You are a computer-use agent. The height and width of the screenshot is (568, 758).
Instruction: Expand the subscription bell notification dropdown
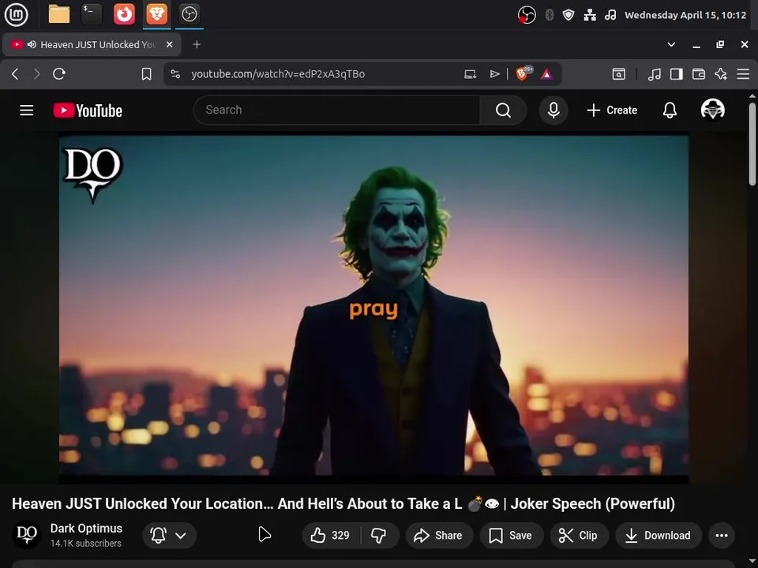169,535
